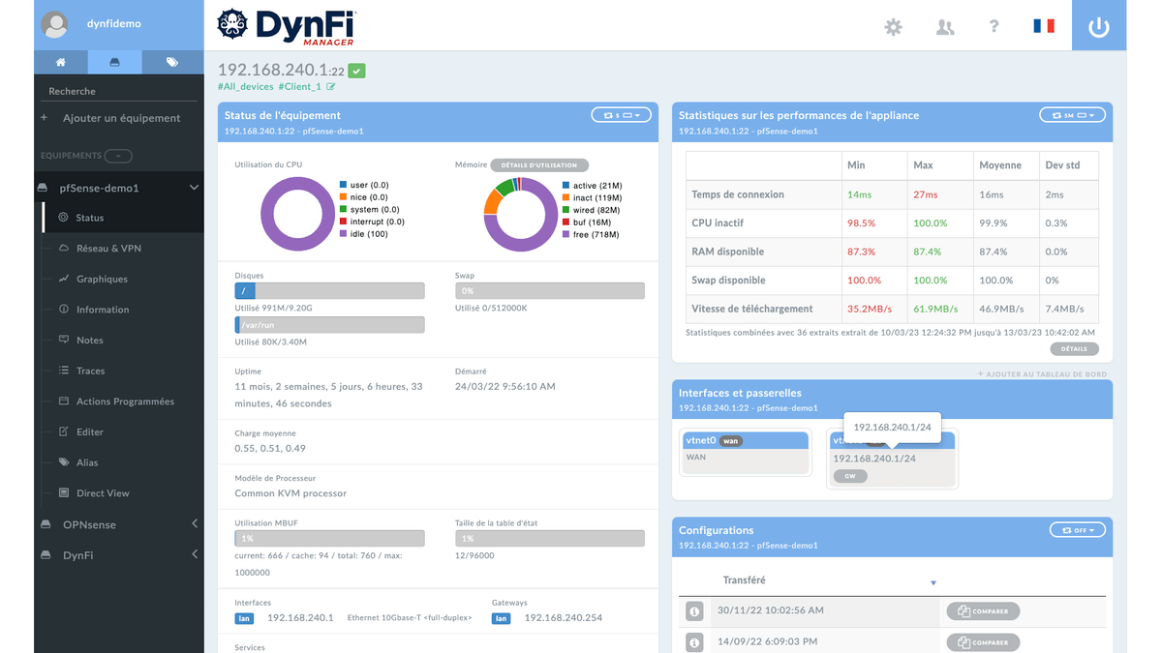
Task: Click the Swap 0% usage bar
Action: [549, 290]
